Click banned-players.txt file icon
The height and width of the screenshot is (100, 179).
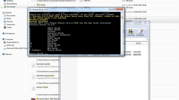click(33, 77)
